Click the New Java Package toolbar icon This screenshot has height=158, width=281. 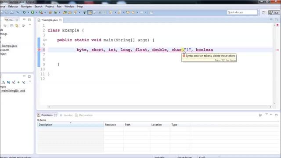pos(50,12)
